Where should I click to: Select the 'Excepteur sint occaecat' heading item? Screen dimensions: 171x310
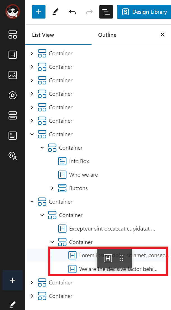tap(112, 229)
